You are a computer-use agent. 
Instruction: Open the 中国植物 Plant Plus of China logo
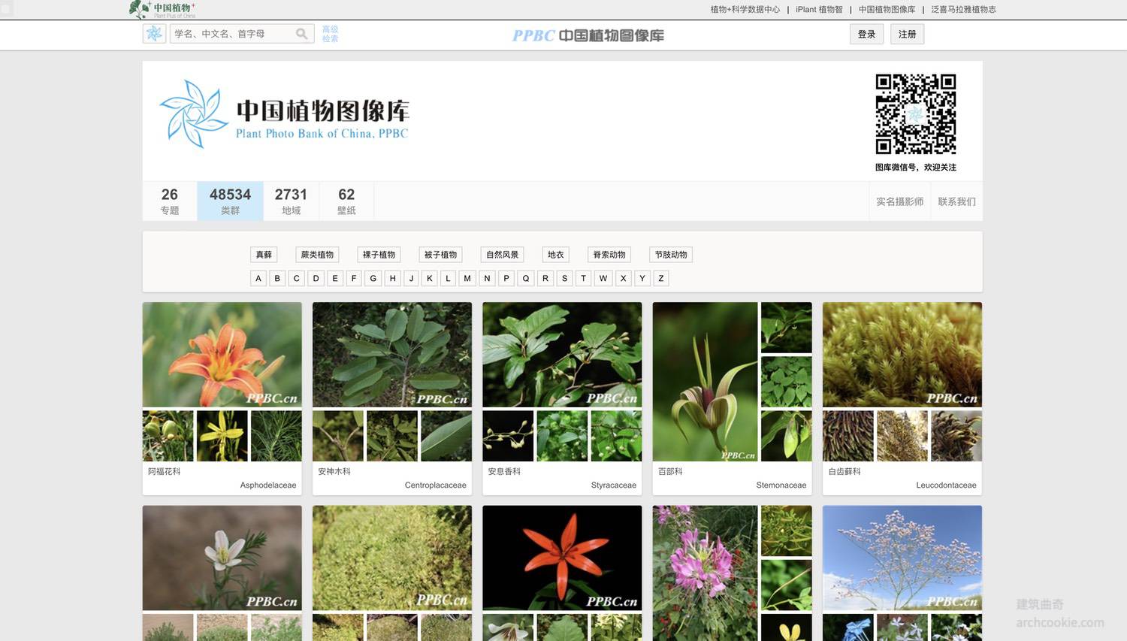click(x=160, y=8)
